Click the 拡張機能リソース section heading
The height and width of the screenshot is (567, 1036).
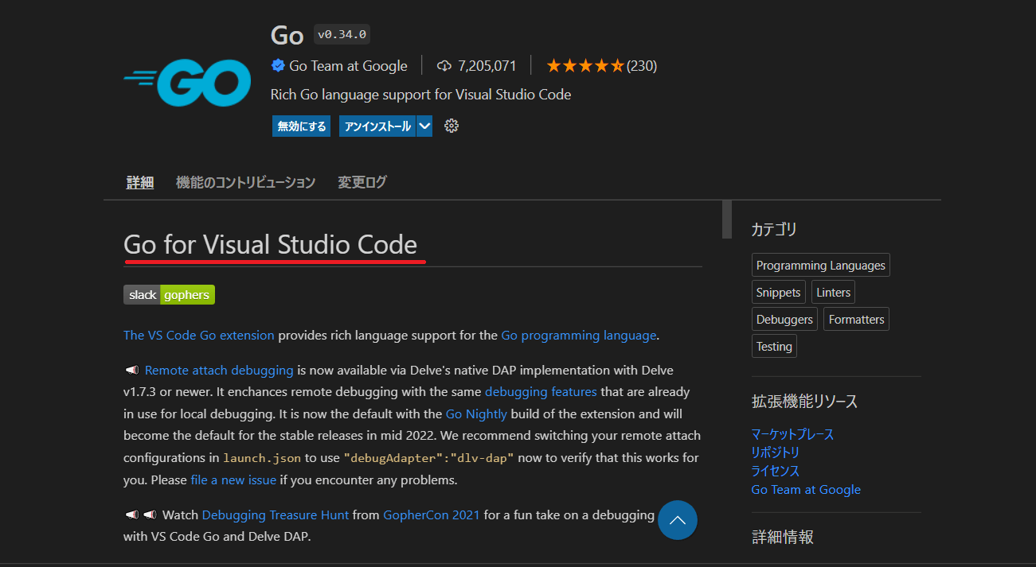point(805,402)
